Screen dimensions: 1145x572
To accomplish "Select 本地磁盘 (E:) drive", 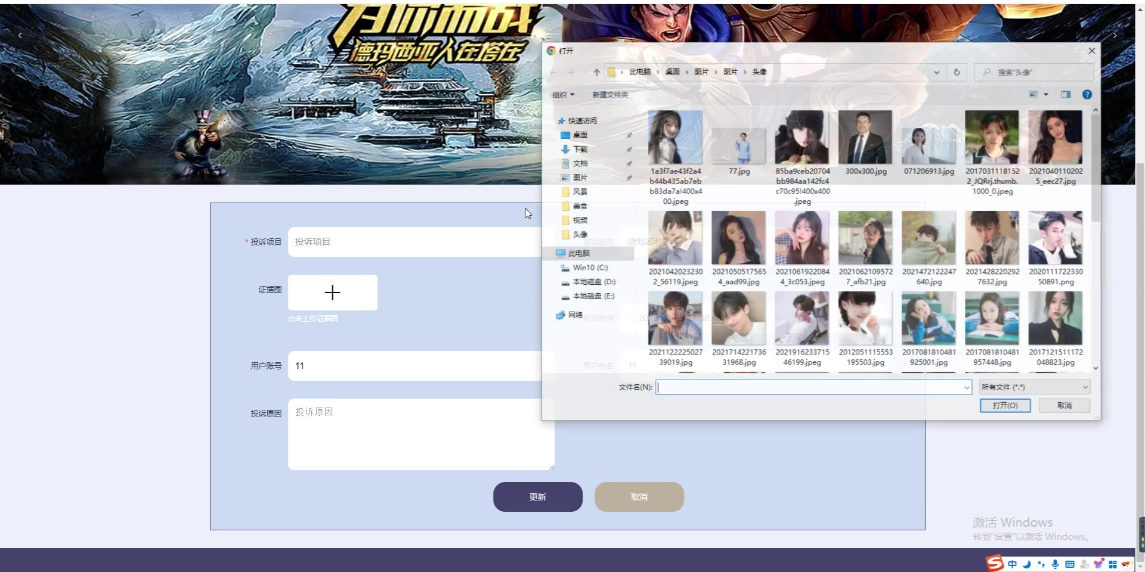I will pos(593,296).
